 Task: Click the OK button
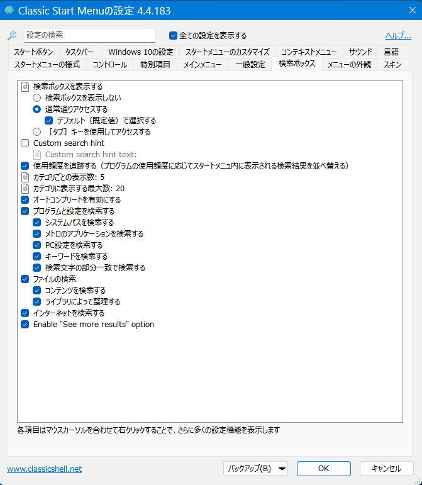pyautogui.click(x=324, y=469)
